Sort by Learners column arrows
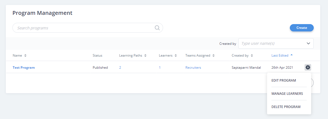328x119 pixels. click(x=176, y=56)
